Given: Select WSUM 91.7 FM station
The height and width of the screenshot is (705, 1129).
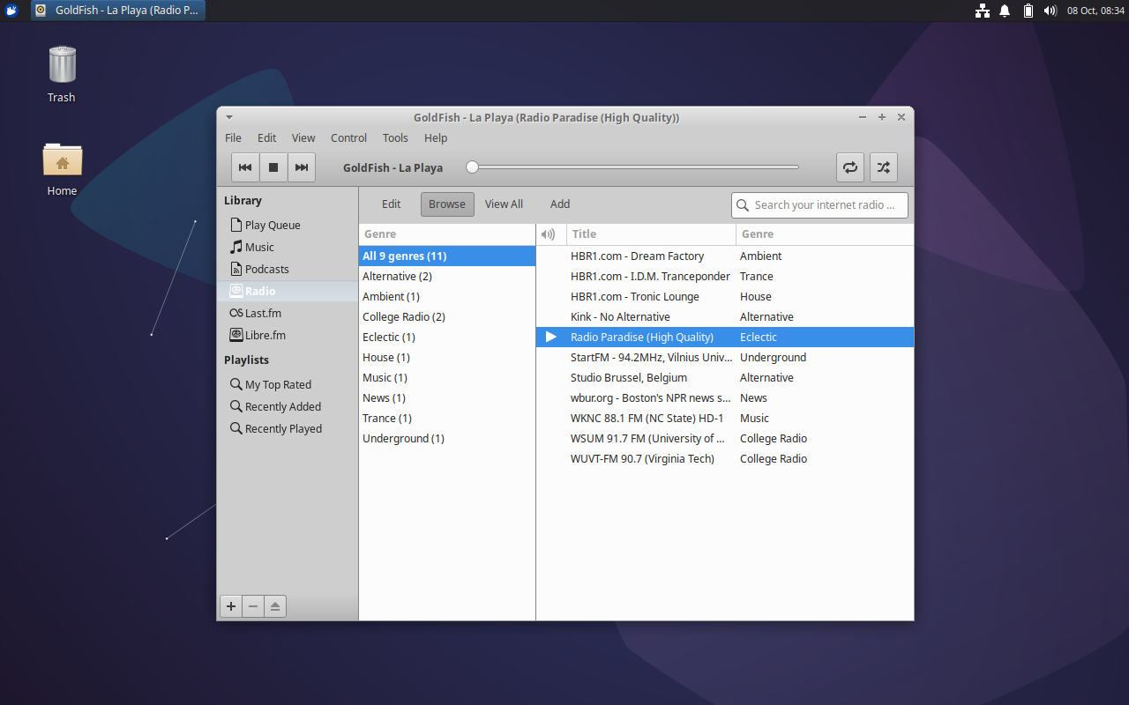Looking at the screenshot, I should tap(725, 438).
